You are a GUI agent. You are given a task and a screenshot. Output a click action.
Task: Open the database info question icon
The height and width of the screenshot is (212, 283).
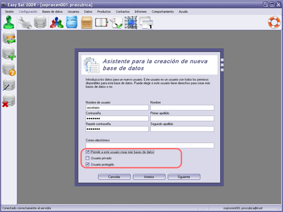[9, 69]
